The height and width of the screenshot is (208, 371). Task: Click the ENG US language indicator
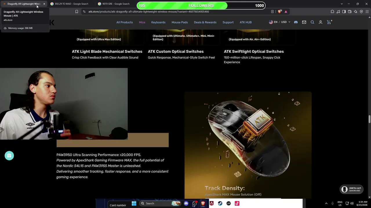tap(340, 203)
